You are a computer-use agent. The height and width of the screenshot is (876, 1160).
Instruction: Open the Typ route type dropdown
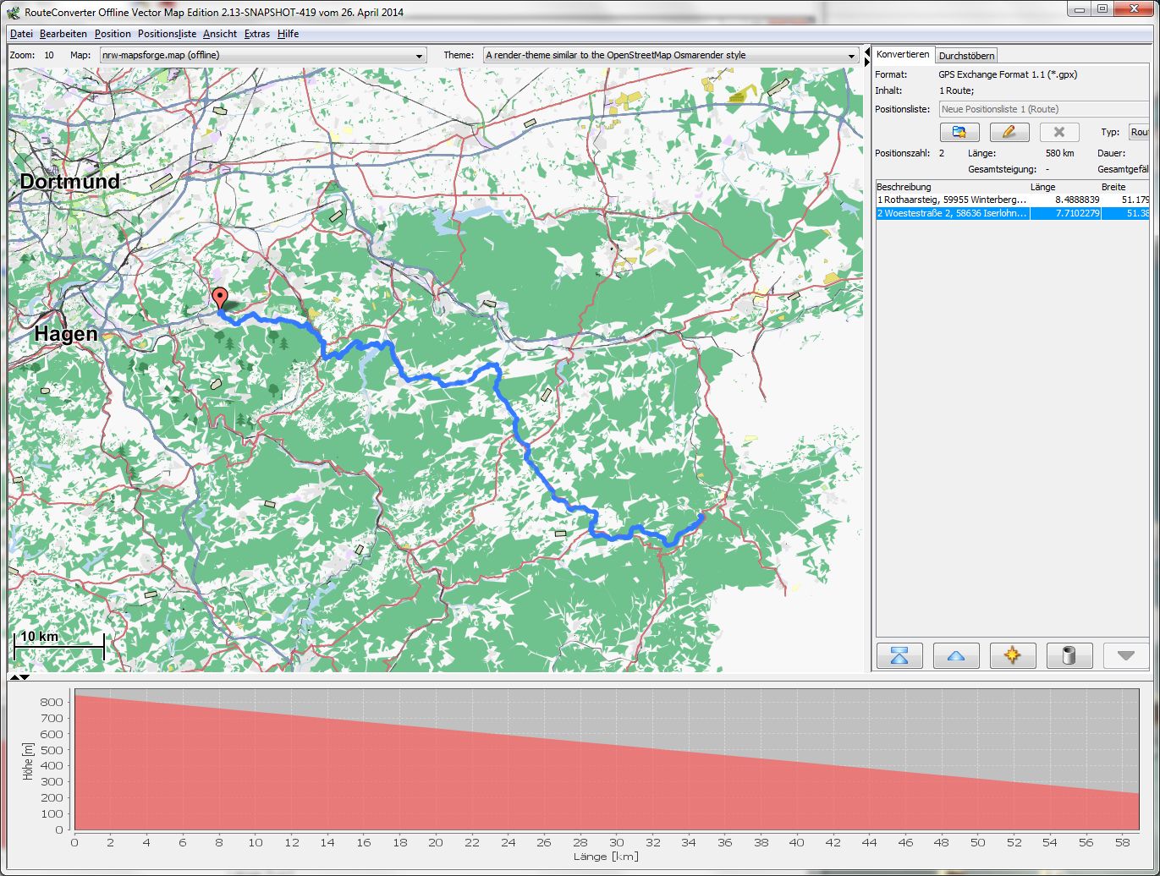(x=1139, y=132)
